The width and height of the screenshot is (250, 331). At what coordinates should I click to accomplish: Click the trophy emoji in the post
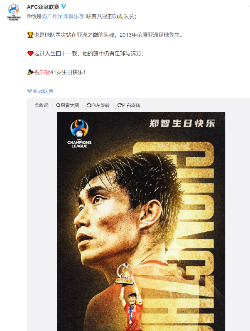click(x=30, y=35)
